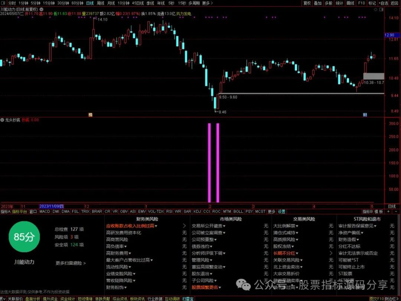This screenshot has height=301, width=401.
Task: Select the BOLL indicator
Action: coord(238,212)
